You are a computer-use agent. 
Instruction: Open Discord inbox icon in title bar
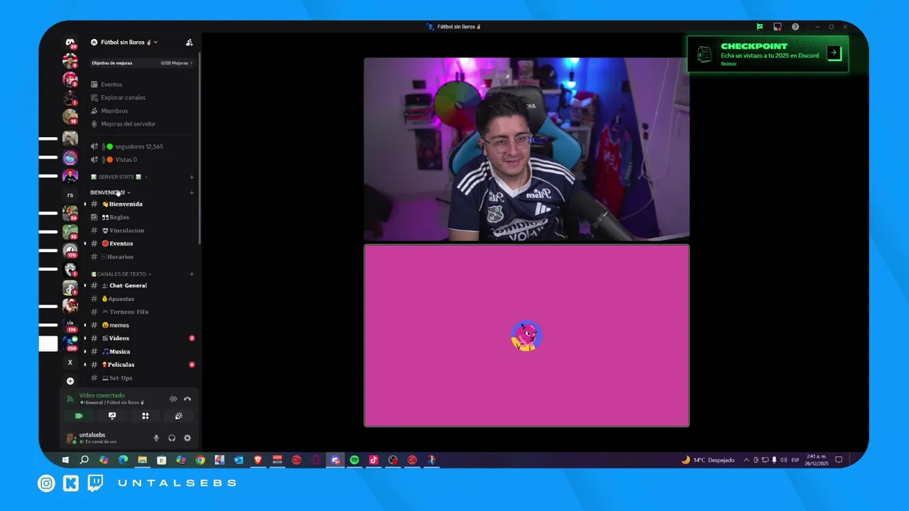(778, 27)
